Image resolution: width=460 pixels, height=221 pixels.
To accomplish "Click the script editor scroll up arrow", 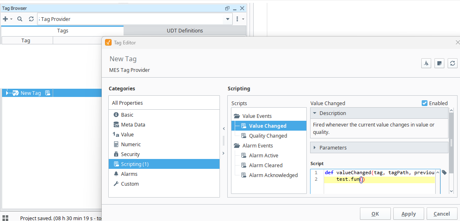I will point(437,173).
